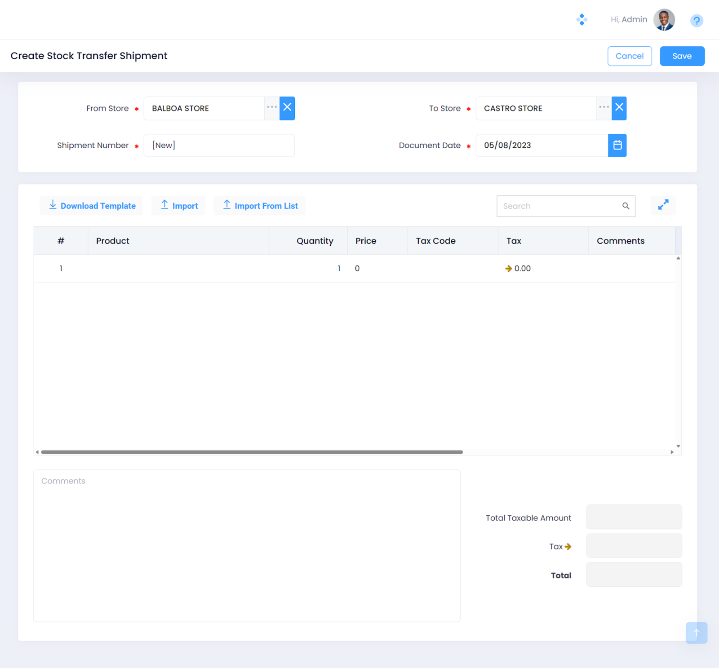719x668 pixels.
Task: Open the Document Date calendar picker
Action: [617, 146]
